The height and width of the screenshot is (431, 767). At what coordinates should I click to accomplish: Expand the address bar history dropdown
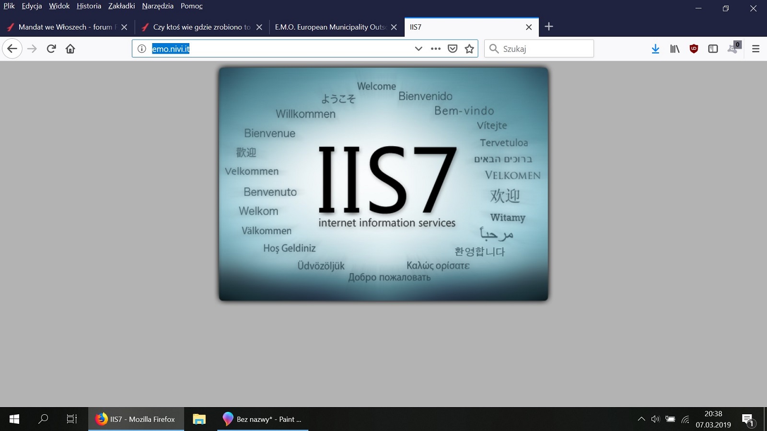pyautogui.click(x=418, y=48)
